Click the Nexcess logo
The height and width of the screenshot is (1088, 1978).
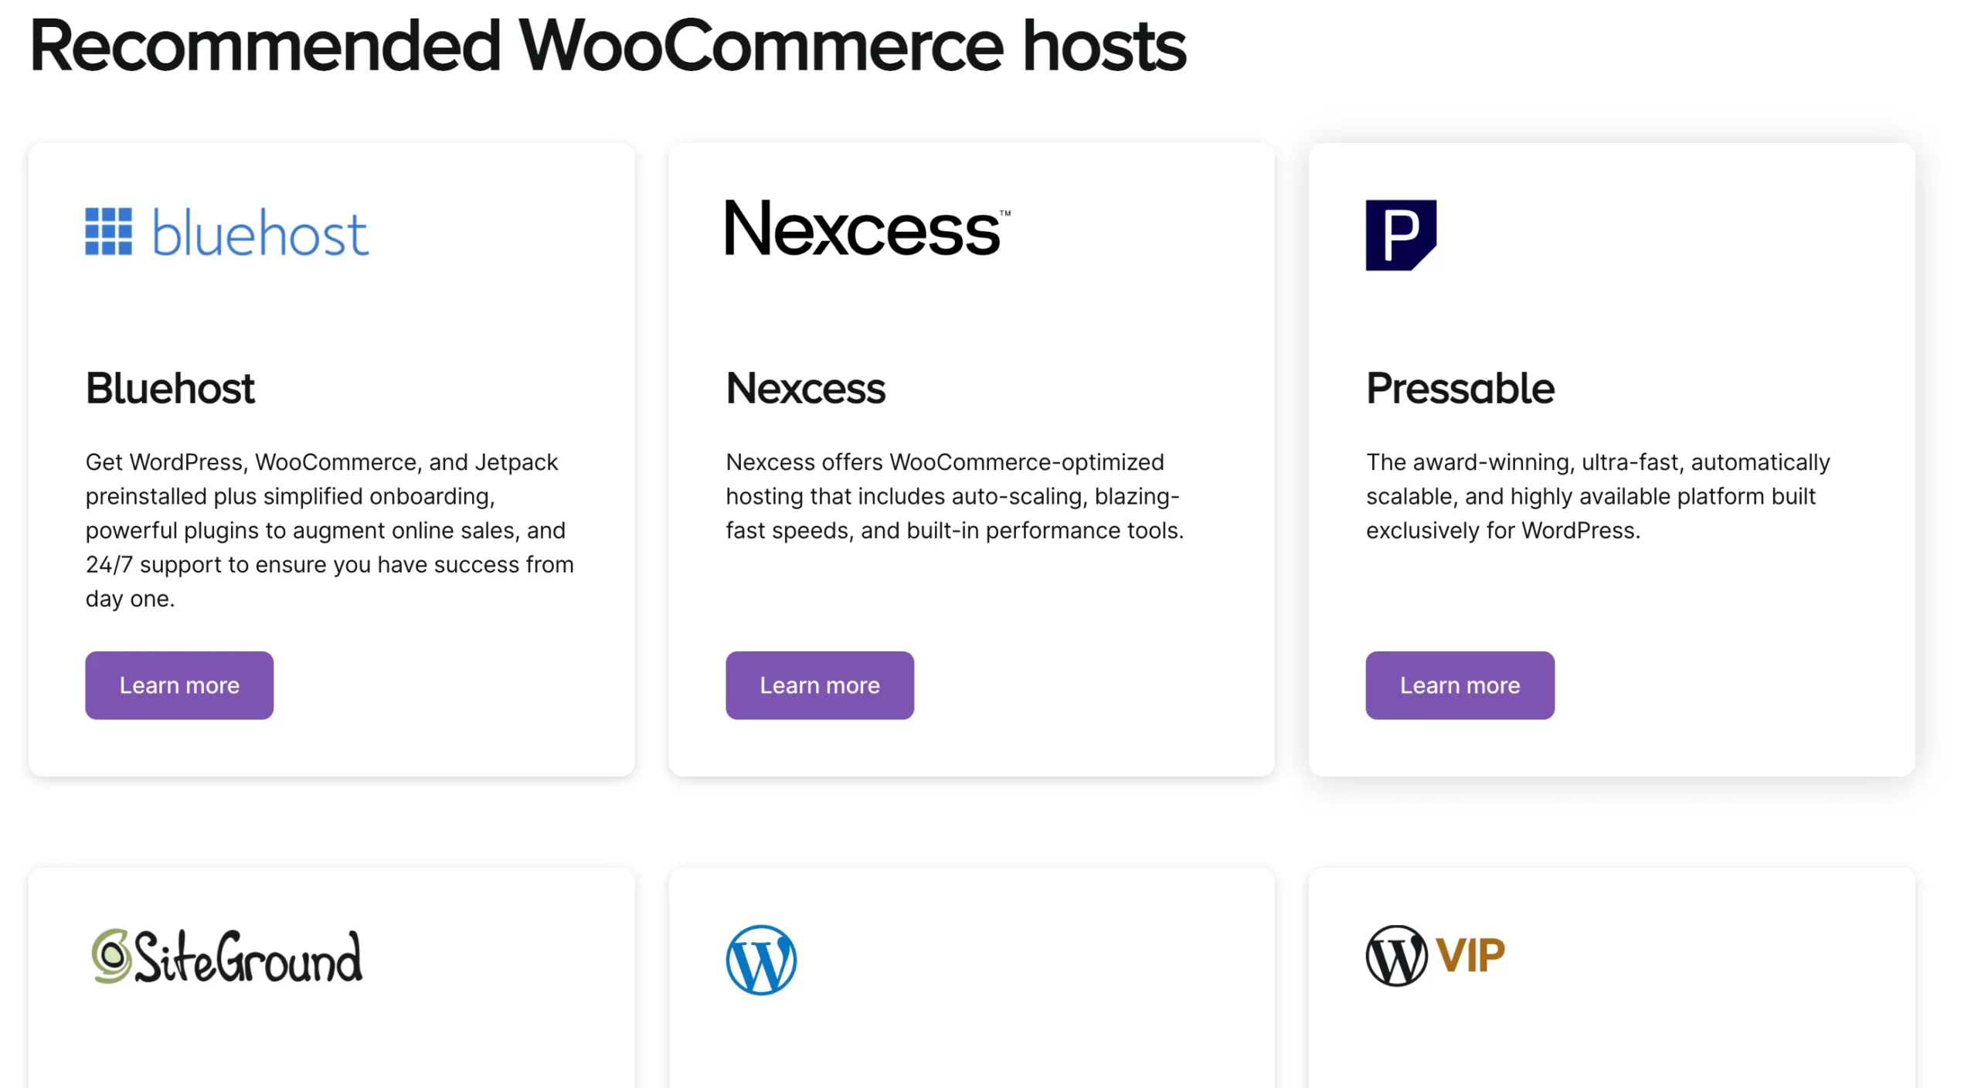[x=868, y=228]
